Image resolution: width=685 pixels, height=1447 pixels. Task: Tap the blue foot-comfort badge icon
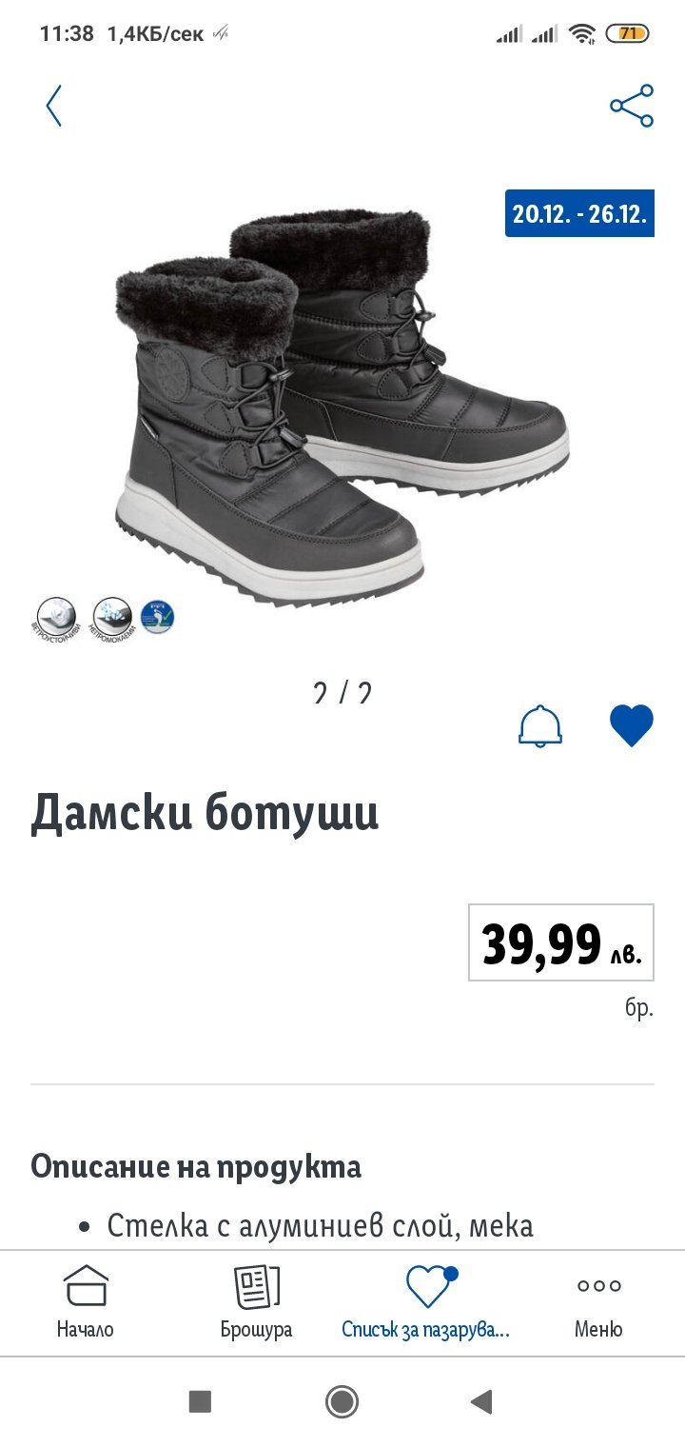tap(158, 617)
